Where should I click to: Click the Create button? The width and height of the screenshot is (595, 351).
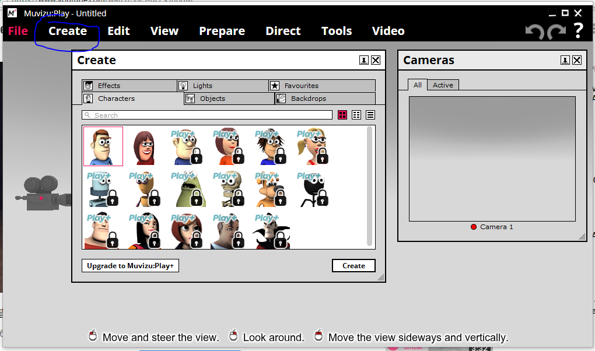(353, 266)
